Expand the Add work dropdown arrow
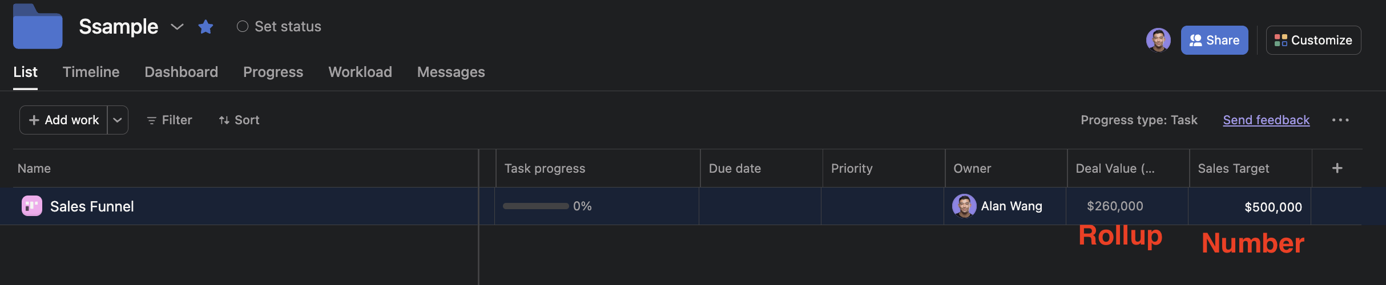Image resolution: width=1386 pixels, height=285 pixels. [118, 120]
